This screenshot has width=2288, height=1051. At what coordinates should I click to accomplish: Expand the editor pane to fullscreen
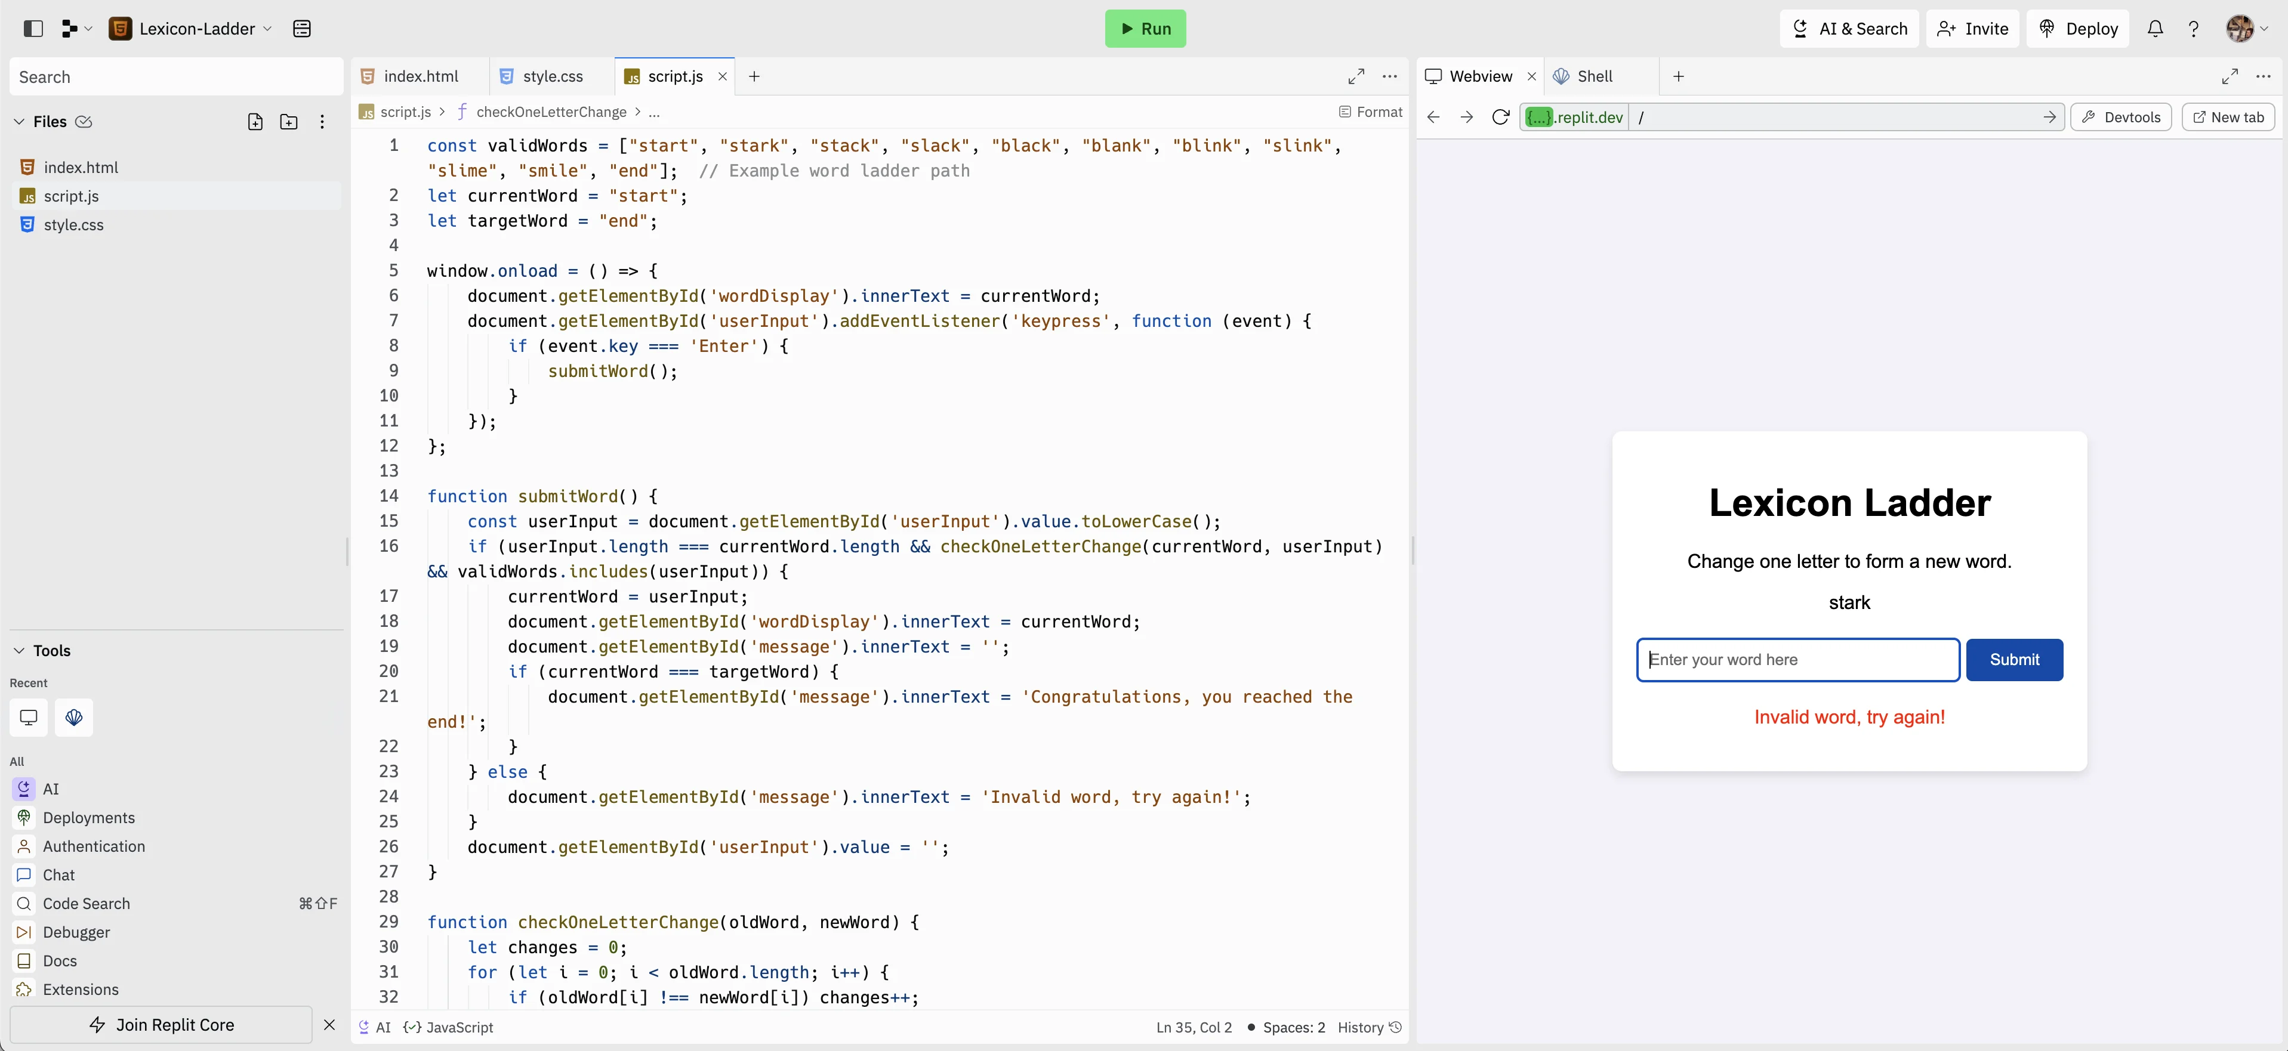1355,76
